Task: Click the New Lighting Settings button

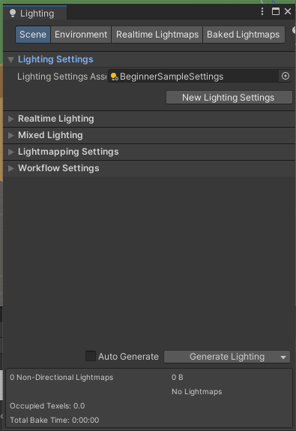Action: pyautogui.click(x=229, y=98)
